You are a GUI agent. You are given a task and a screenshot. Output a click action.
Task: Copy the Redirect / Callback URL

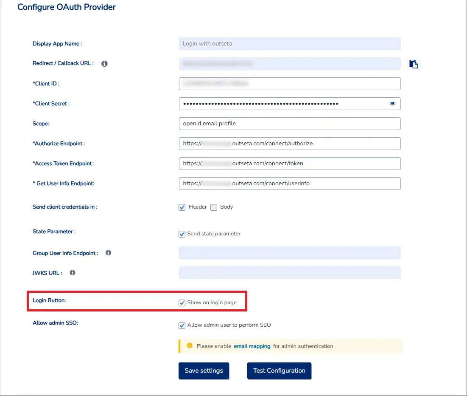coord(414,64)
